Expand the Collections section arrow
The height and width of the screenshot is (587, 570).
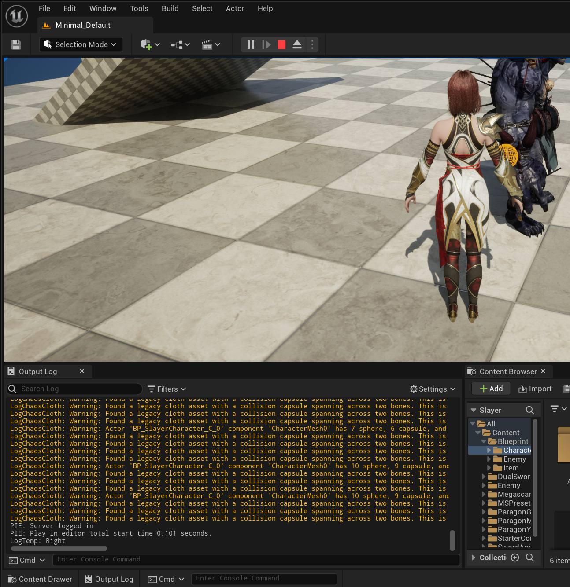[474, 558]
